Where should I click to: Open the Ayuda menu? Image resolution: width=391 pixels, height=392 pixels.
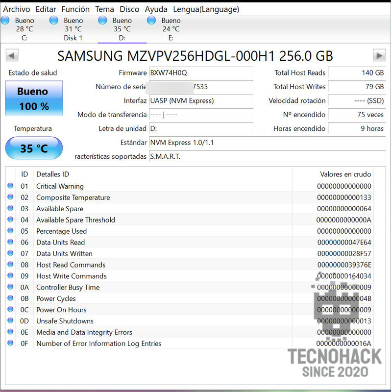click(156, 9)
